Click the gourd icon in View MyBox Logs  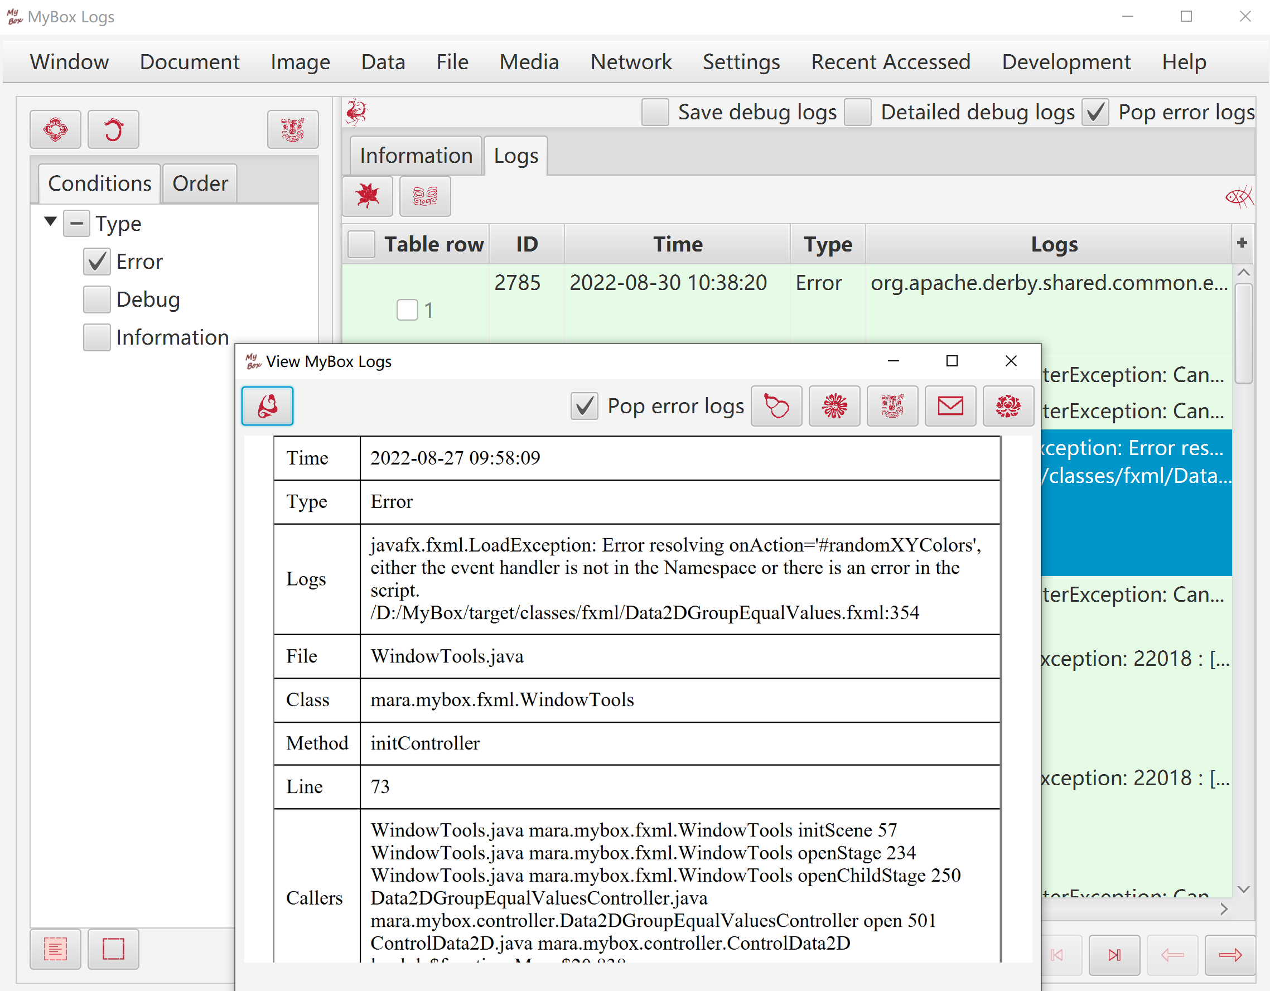click(x=776, y=406)
